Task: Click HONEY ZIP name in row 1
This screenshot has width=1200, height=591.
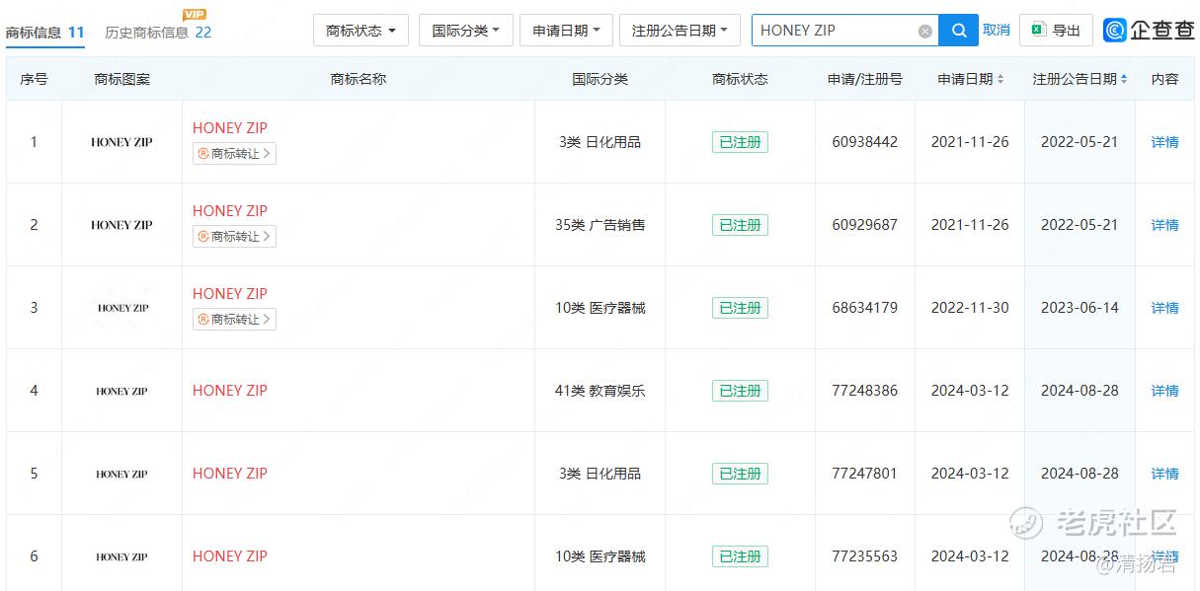Action: [x=230, y=128]
